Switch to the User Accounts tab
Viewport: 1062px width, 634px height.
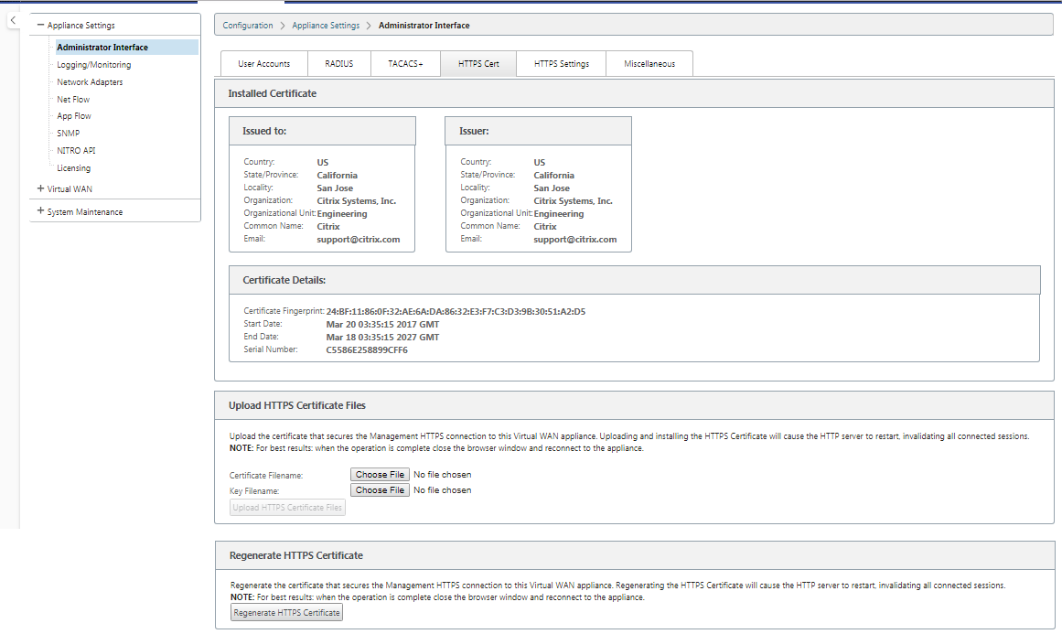(264, 64)
